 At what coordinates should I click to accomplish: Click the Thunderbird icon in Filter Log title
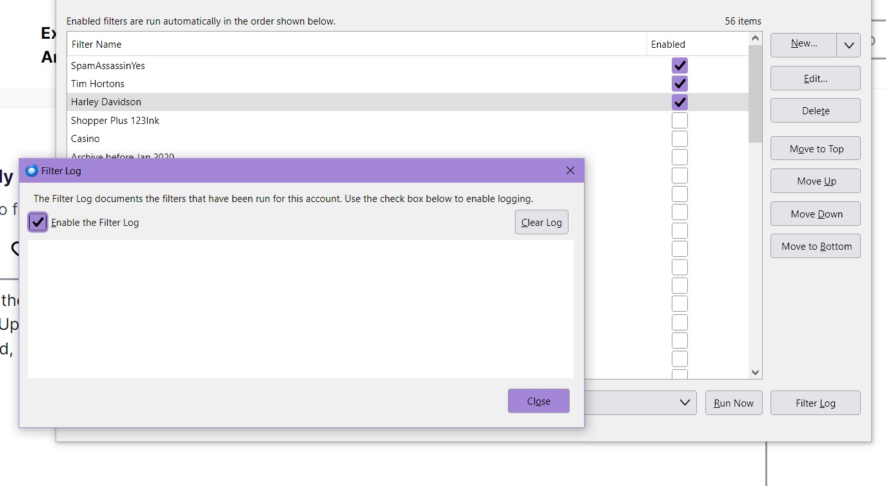[32, 171]
